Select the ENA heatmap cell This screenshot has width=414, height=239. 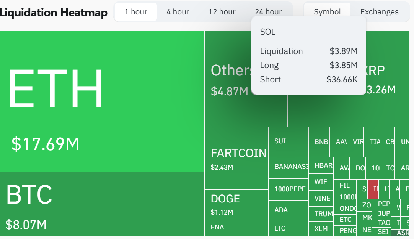[x=236, y=227]
